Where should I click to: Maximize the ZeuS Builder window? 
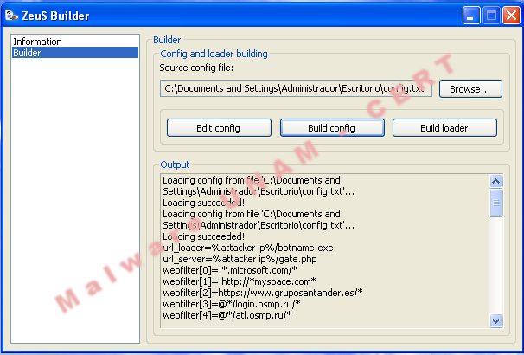(x=491, y=16)
